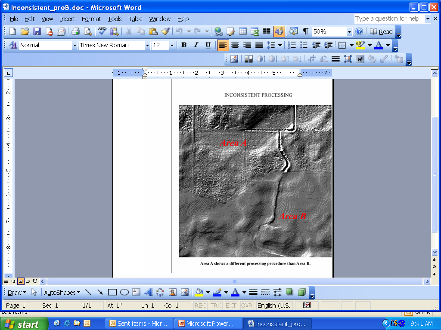Toggle Underline formatting
Screen dimensions: 441x330
pos(208,45)
